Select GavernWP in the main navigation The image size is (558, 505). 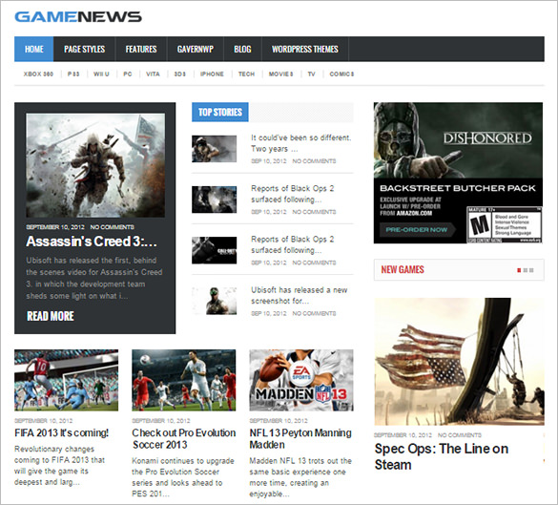pos(196,49)
